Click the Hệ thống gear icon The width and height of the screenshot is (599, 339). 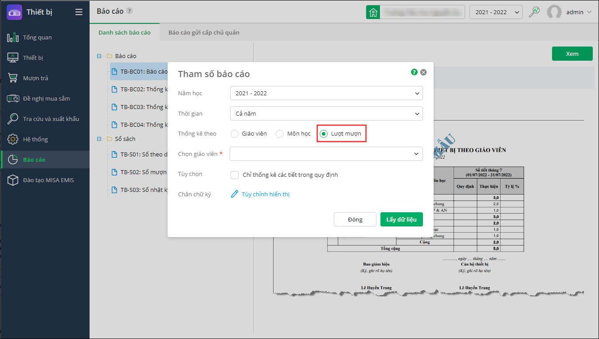point(13,139)
